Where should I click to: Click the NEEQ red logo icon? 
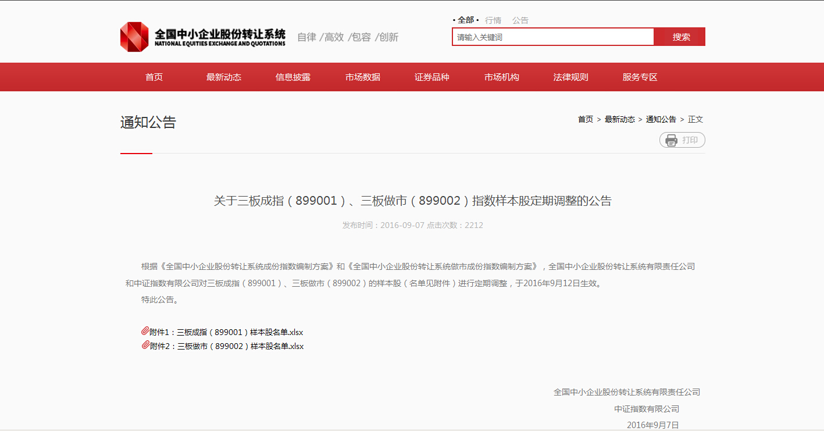(134, 37)
